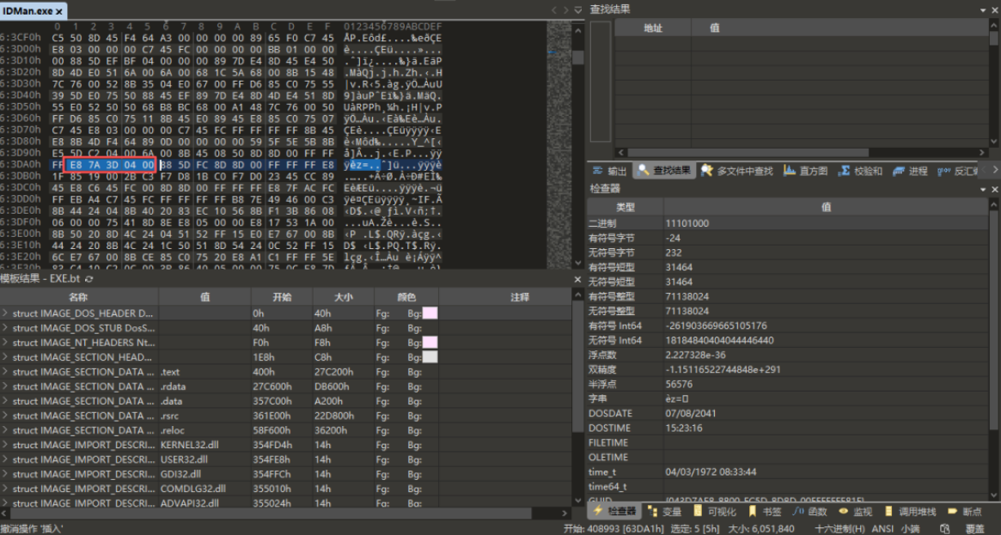Image resolution: width=1001 pixels, height=535 pixels.
Task: Open the 书签 bookmarks tab
Action: pyautogui.click(x=764, y=512)
